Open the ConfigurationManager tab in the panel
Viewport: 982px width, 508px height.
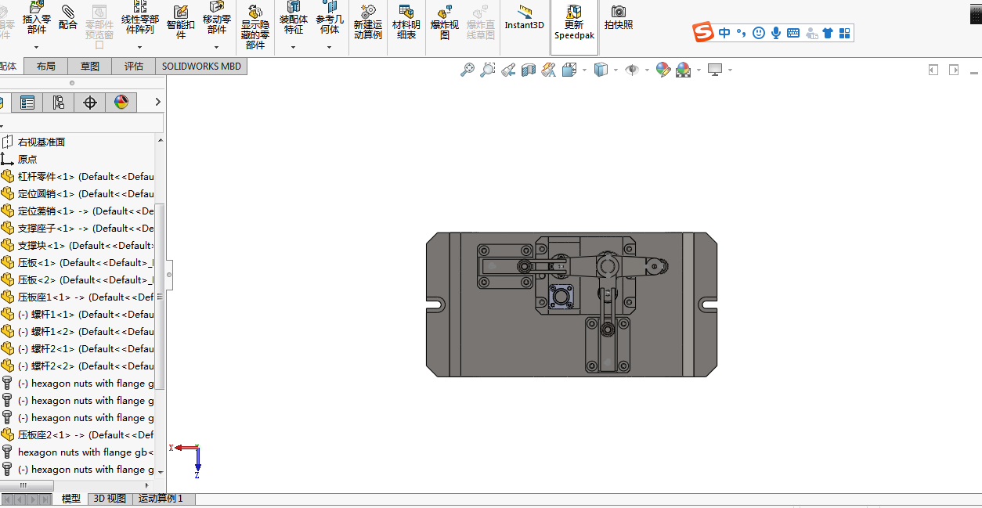58,102
